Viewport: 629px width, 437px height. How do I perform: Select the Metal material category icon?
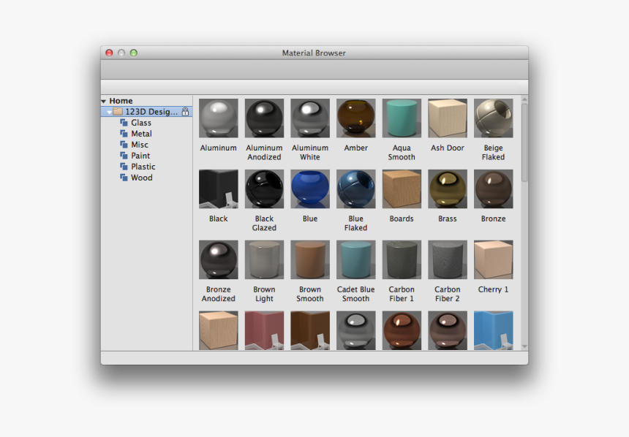(x=123, y=134)
